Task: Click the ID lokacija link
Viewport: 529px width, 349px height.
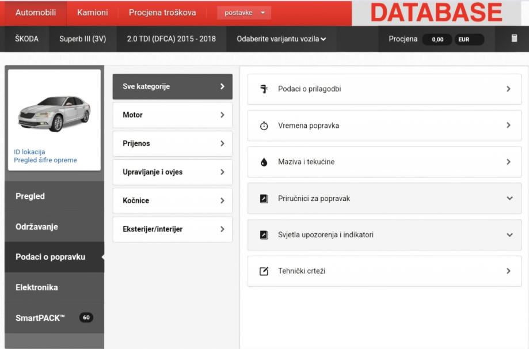Action: pos(29,152)
